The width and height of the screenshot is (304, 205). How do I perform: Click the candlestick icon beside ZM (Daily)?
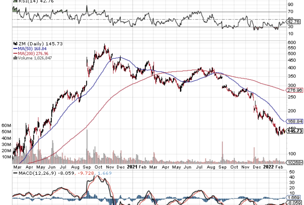tap(14, 44)
